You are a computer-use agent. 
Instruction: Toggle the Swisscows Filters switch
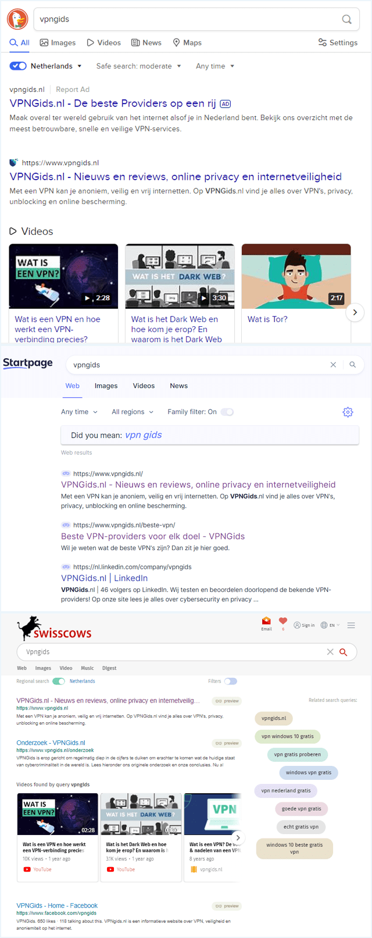coord(231,681)
